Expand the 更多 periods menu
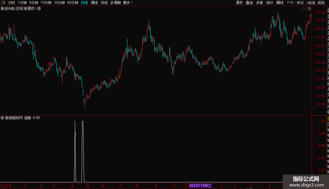This screenshot has height=189, width=329. (x=128, y=3)
